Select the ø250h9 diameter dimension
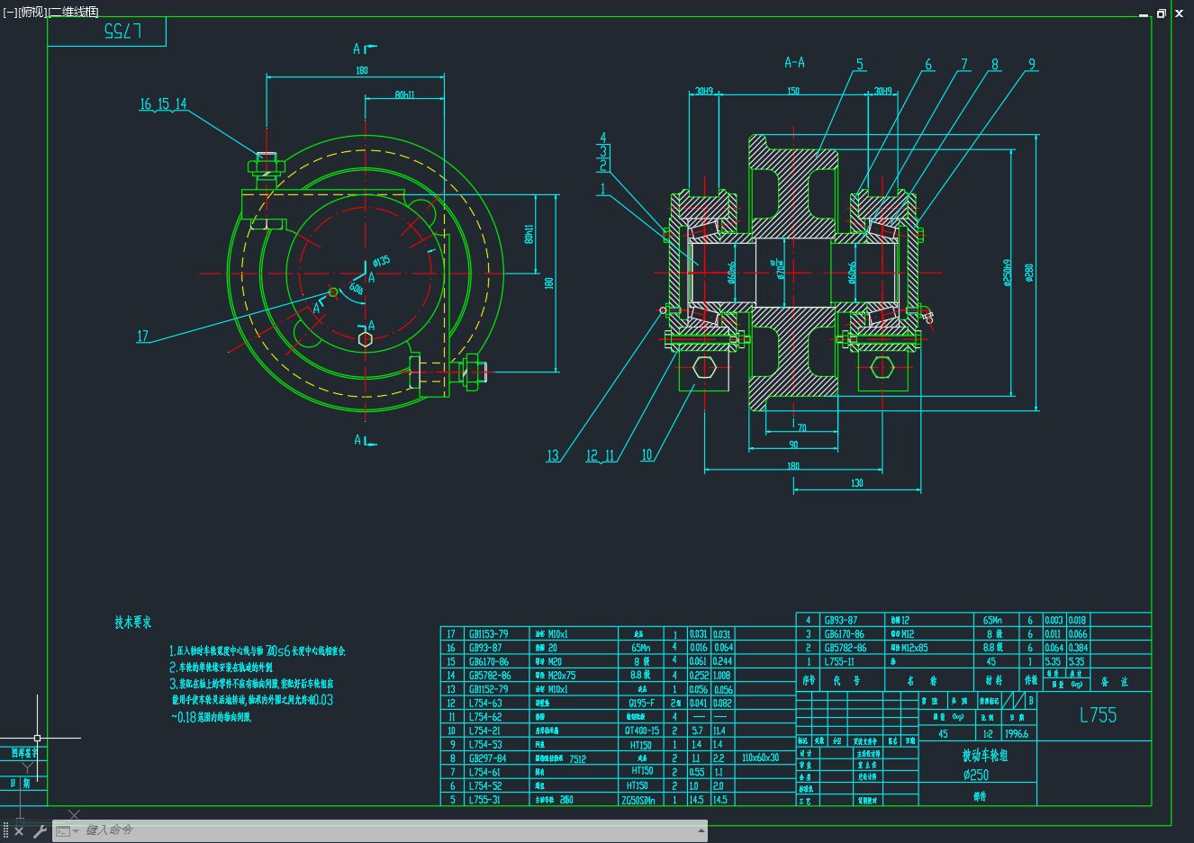Image resolution: width=1194 pixels, height=843 pixels. point(1008,273)
